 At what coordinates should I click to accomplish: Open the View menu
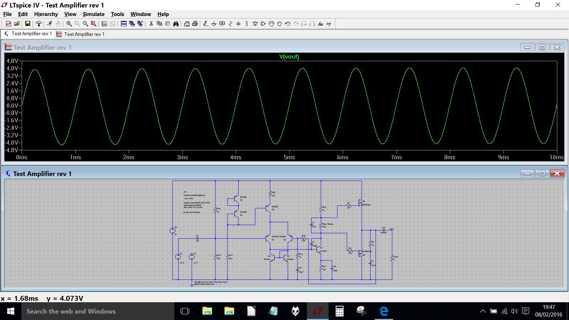(70, 14)
